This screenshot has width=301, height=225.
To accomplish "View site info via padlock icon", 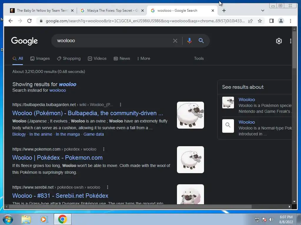I will [x=41, y=21].
